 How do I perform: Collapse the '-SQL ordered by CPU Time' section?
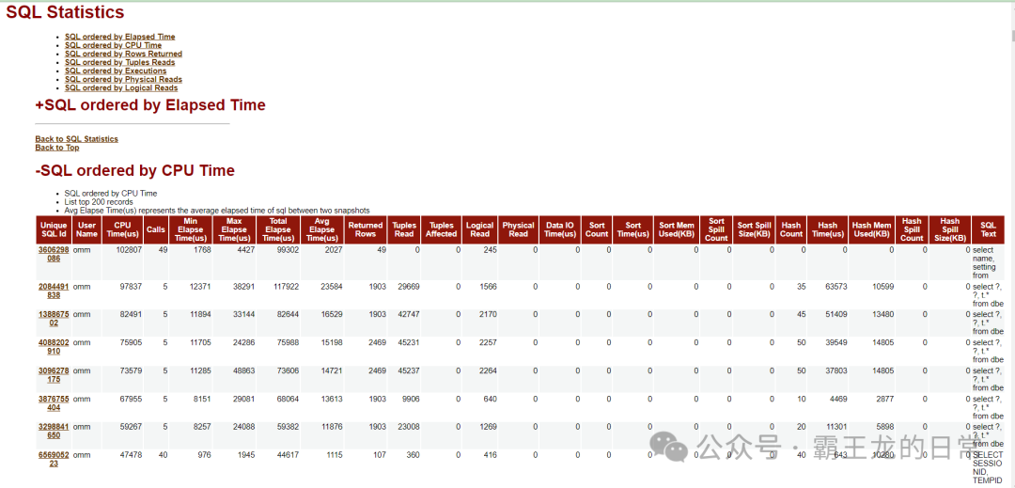(x=134, y=171)
